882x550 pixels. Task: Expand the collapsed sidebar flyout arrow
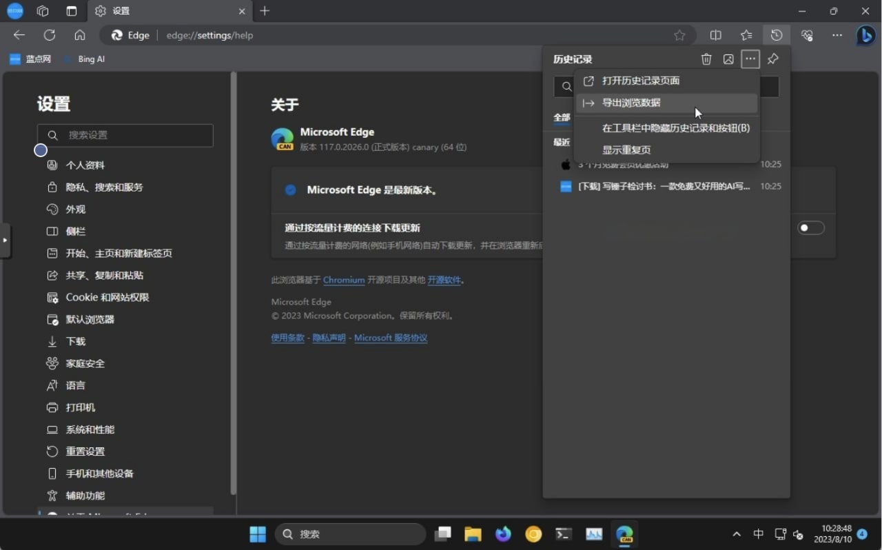(x=6, y=241)
